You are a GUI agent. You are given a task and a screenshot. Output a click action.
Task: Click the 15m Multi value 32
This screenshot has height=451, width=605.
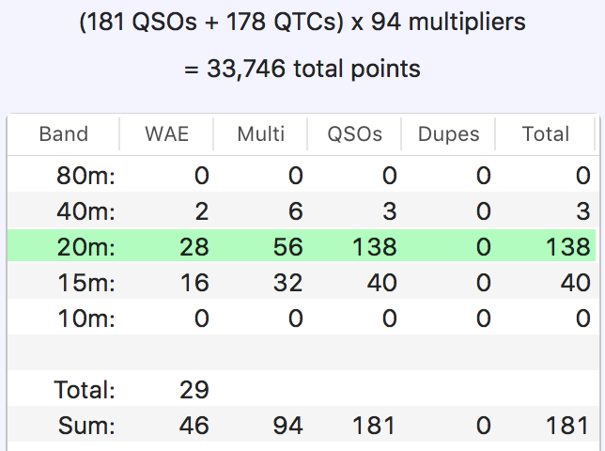coord(287,283)
